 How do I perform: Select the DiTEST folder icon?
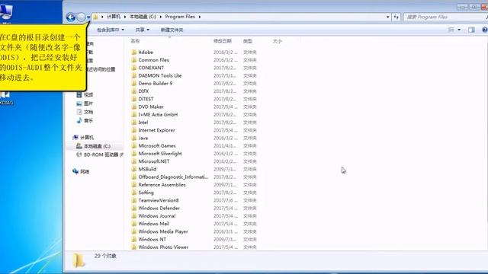coord(134,99)
